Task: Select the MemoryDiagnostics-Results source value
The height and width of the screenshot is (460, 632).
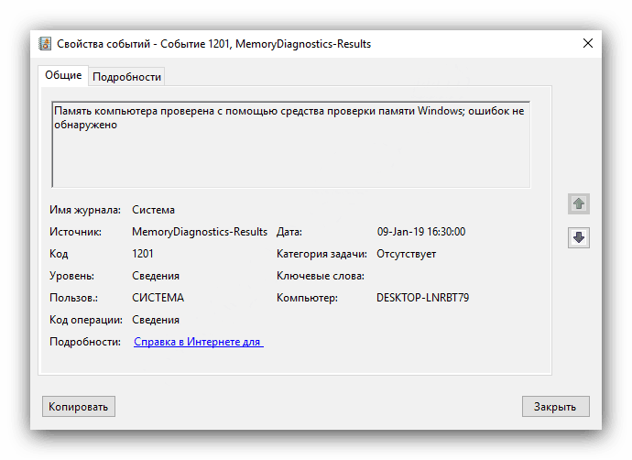Action: pyautogui.click(x=200, y=232)
